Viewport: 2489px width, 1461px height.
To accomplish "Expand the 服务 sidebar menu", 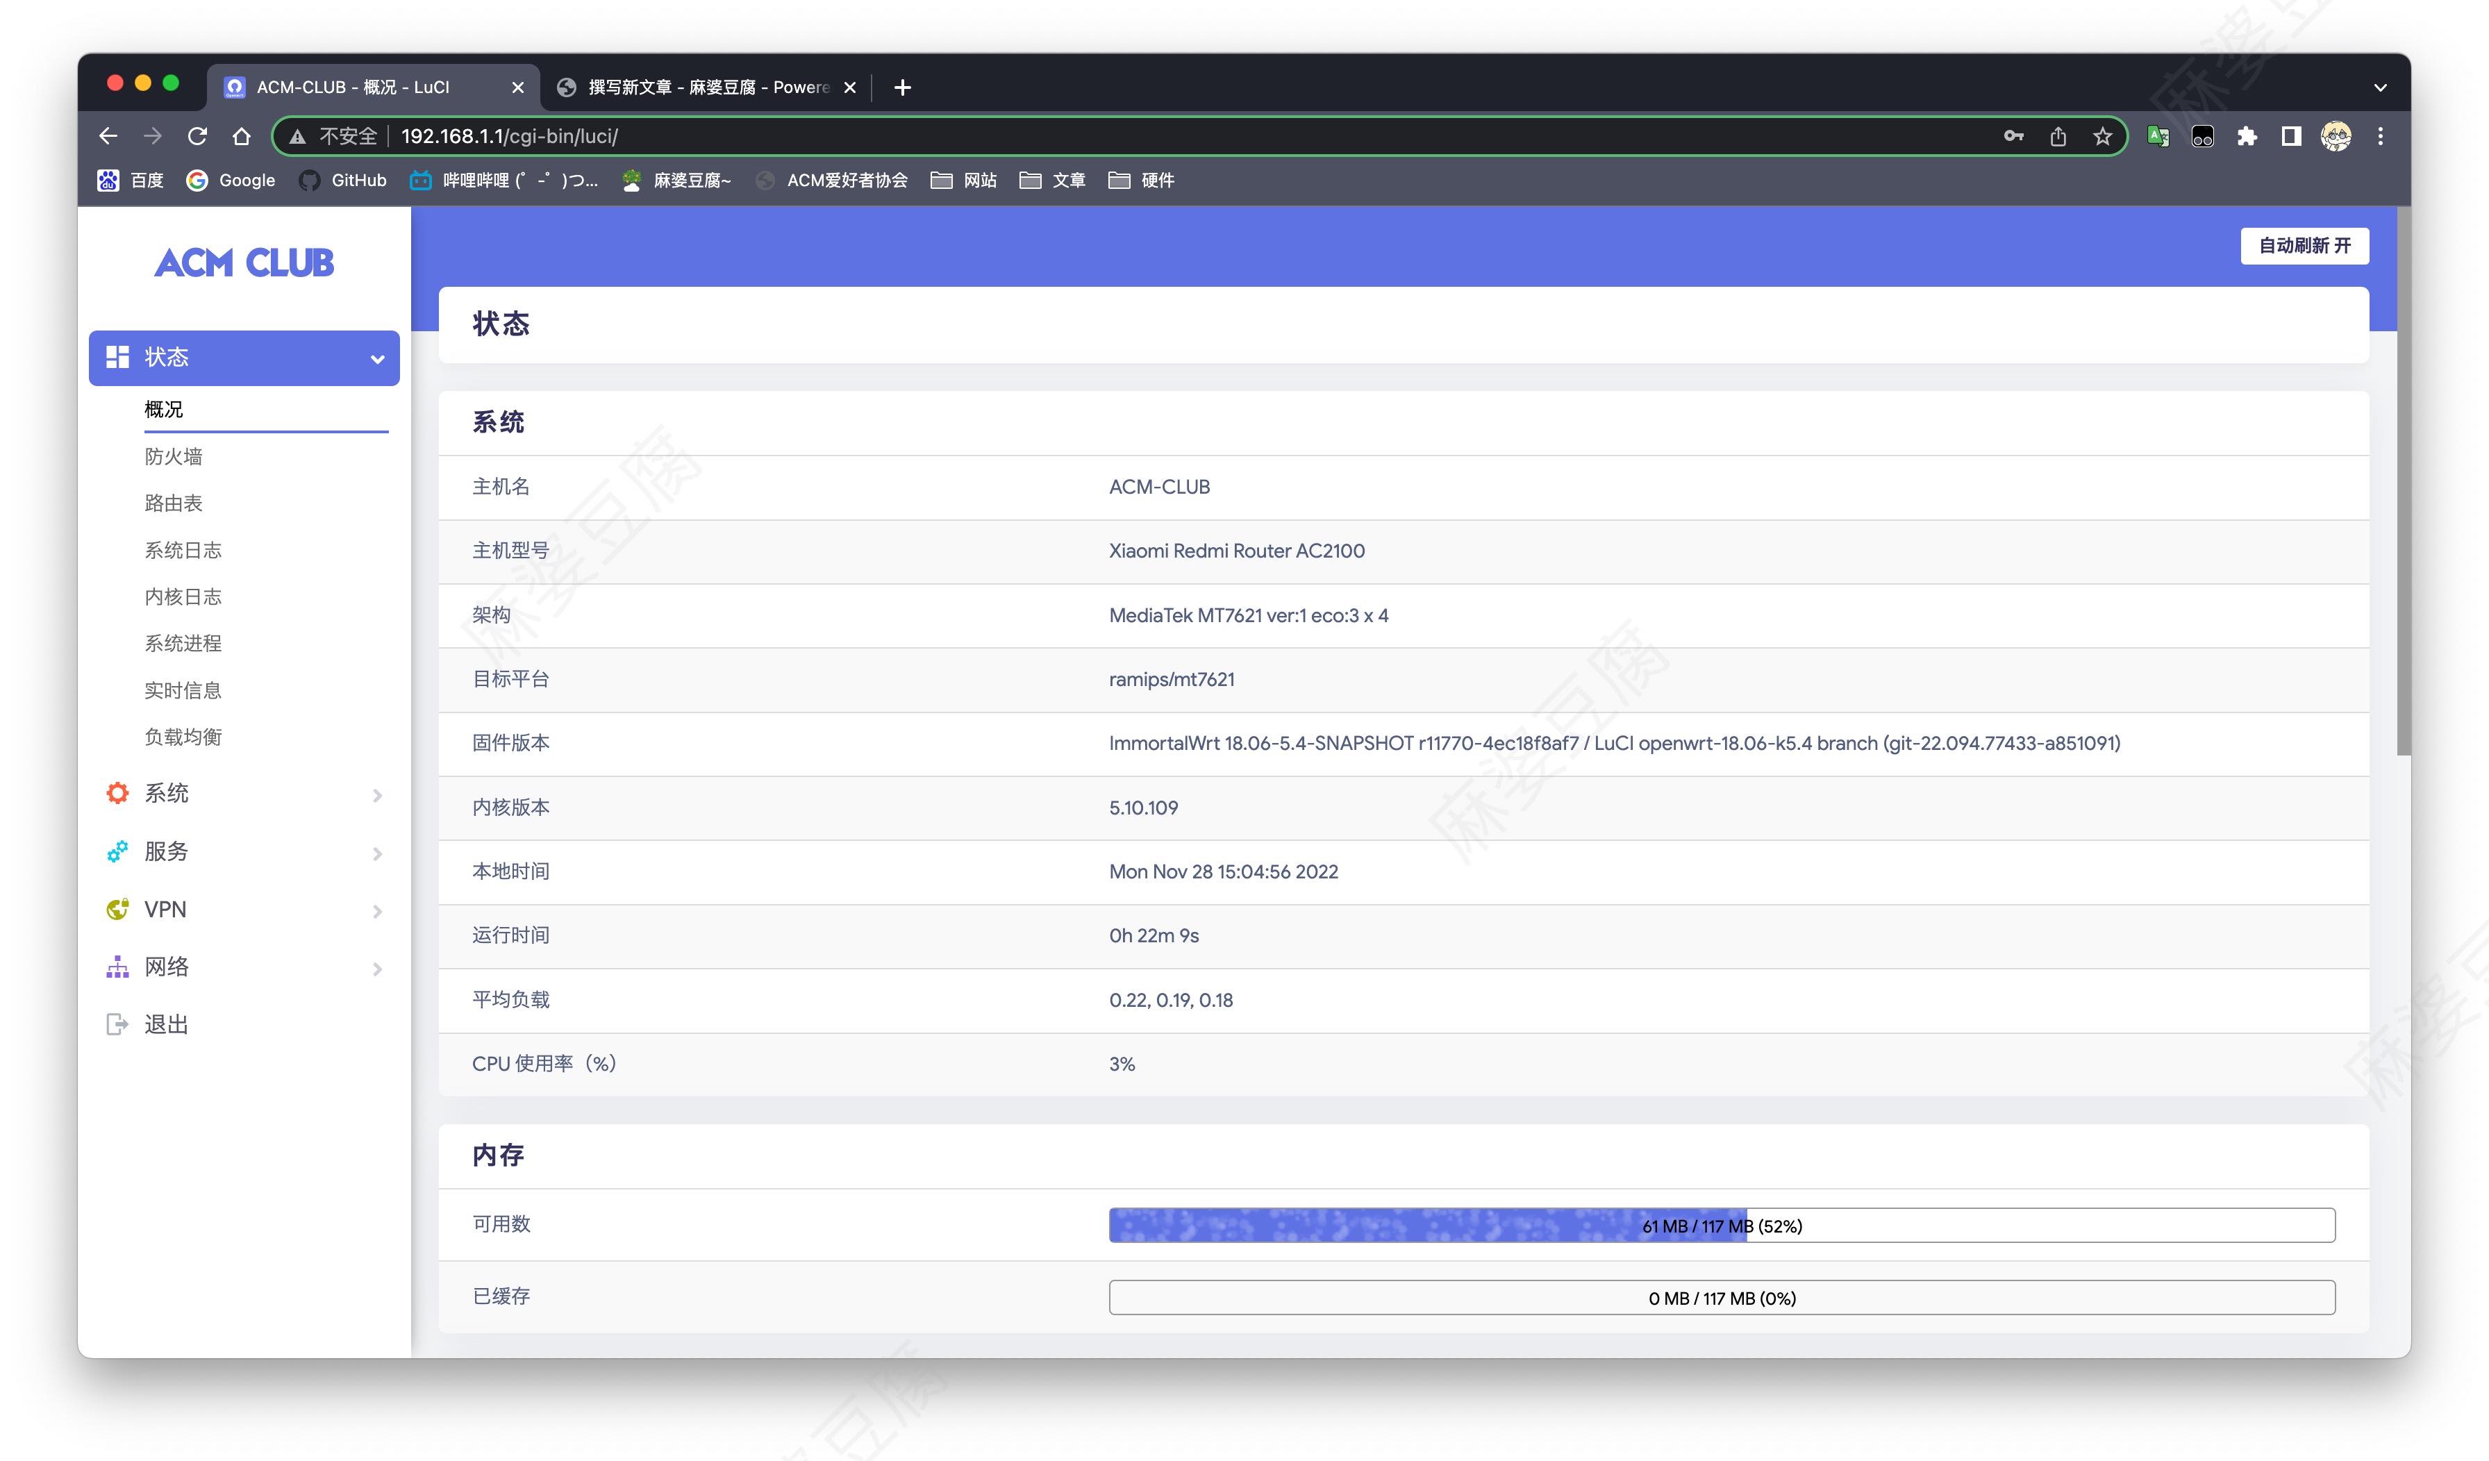I will pyautogui.click(x=244, y=851).
